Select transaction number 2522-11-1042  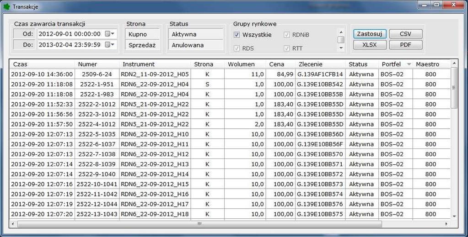[97, 194]
